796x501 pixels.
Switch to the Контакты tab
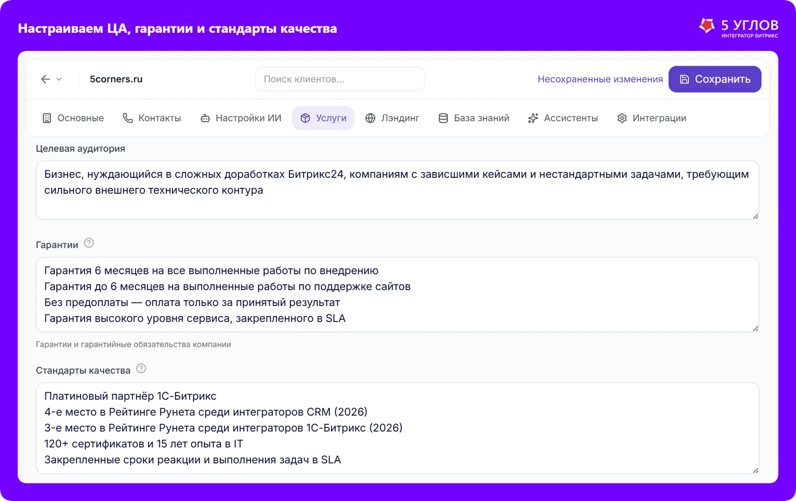pos(152,118)
